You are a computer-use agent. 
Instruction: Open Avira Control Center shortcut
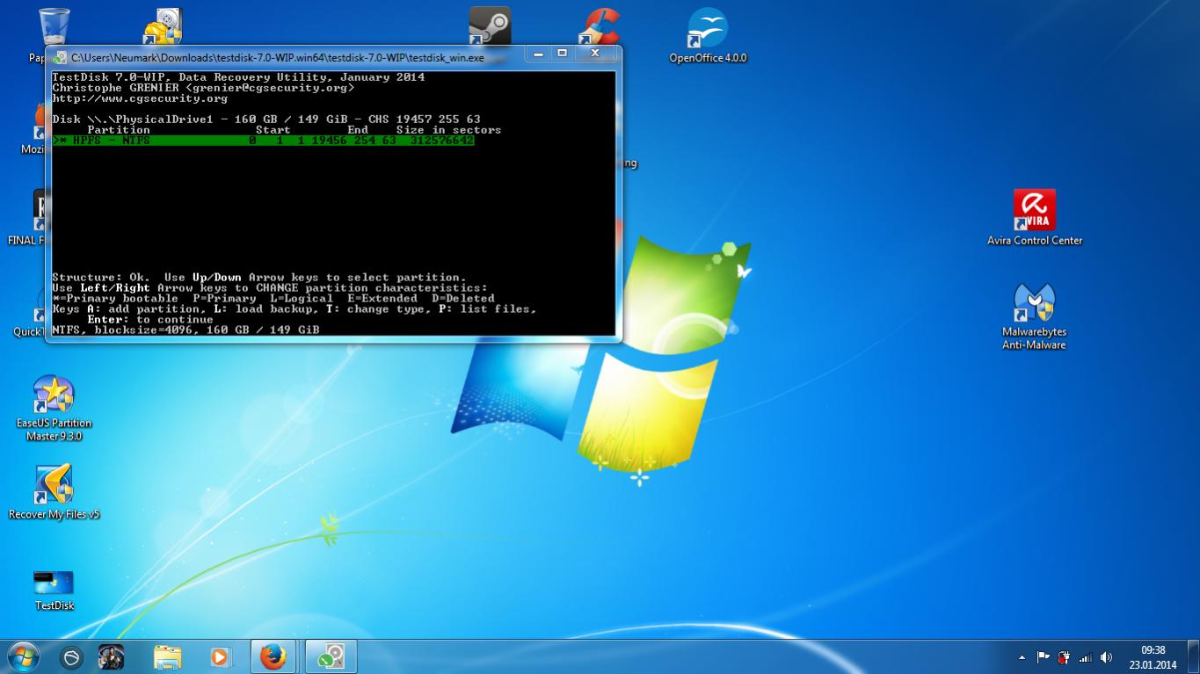coord(1035,217)
